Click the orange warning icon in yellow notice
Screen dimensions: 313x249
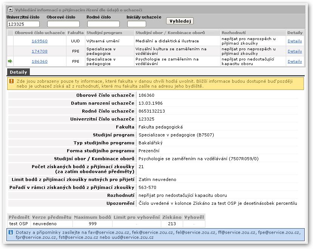tap(11, 81)
